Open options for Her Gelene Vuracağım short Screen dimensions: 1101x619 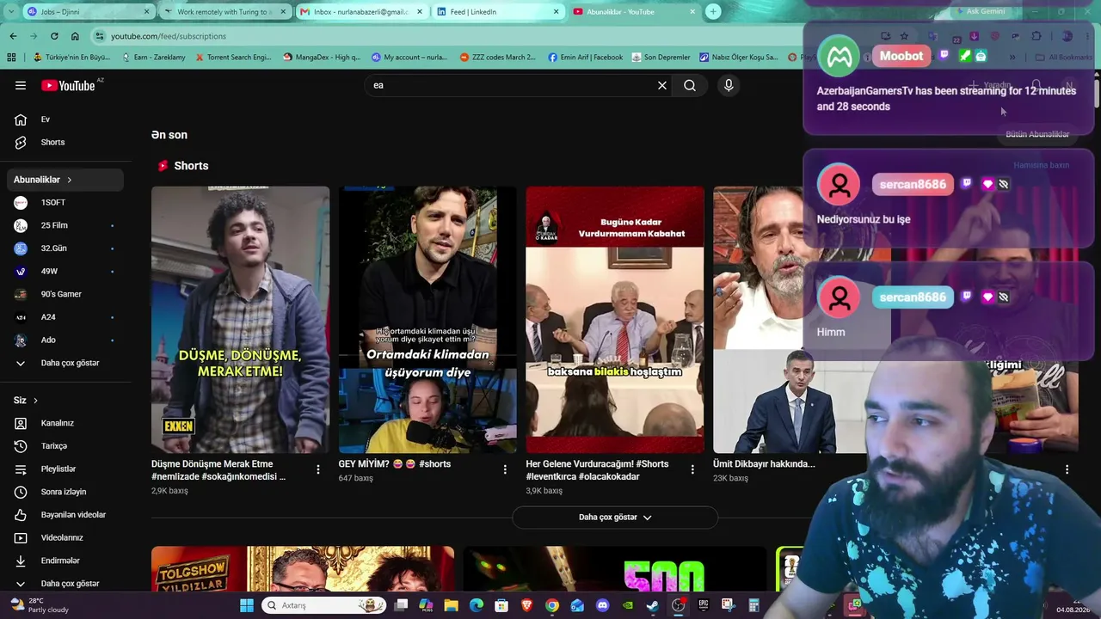pyautogui.click(x=692, y=469)
